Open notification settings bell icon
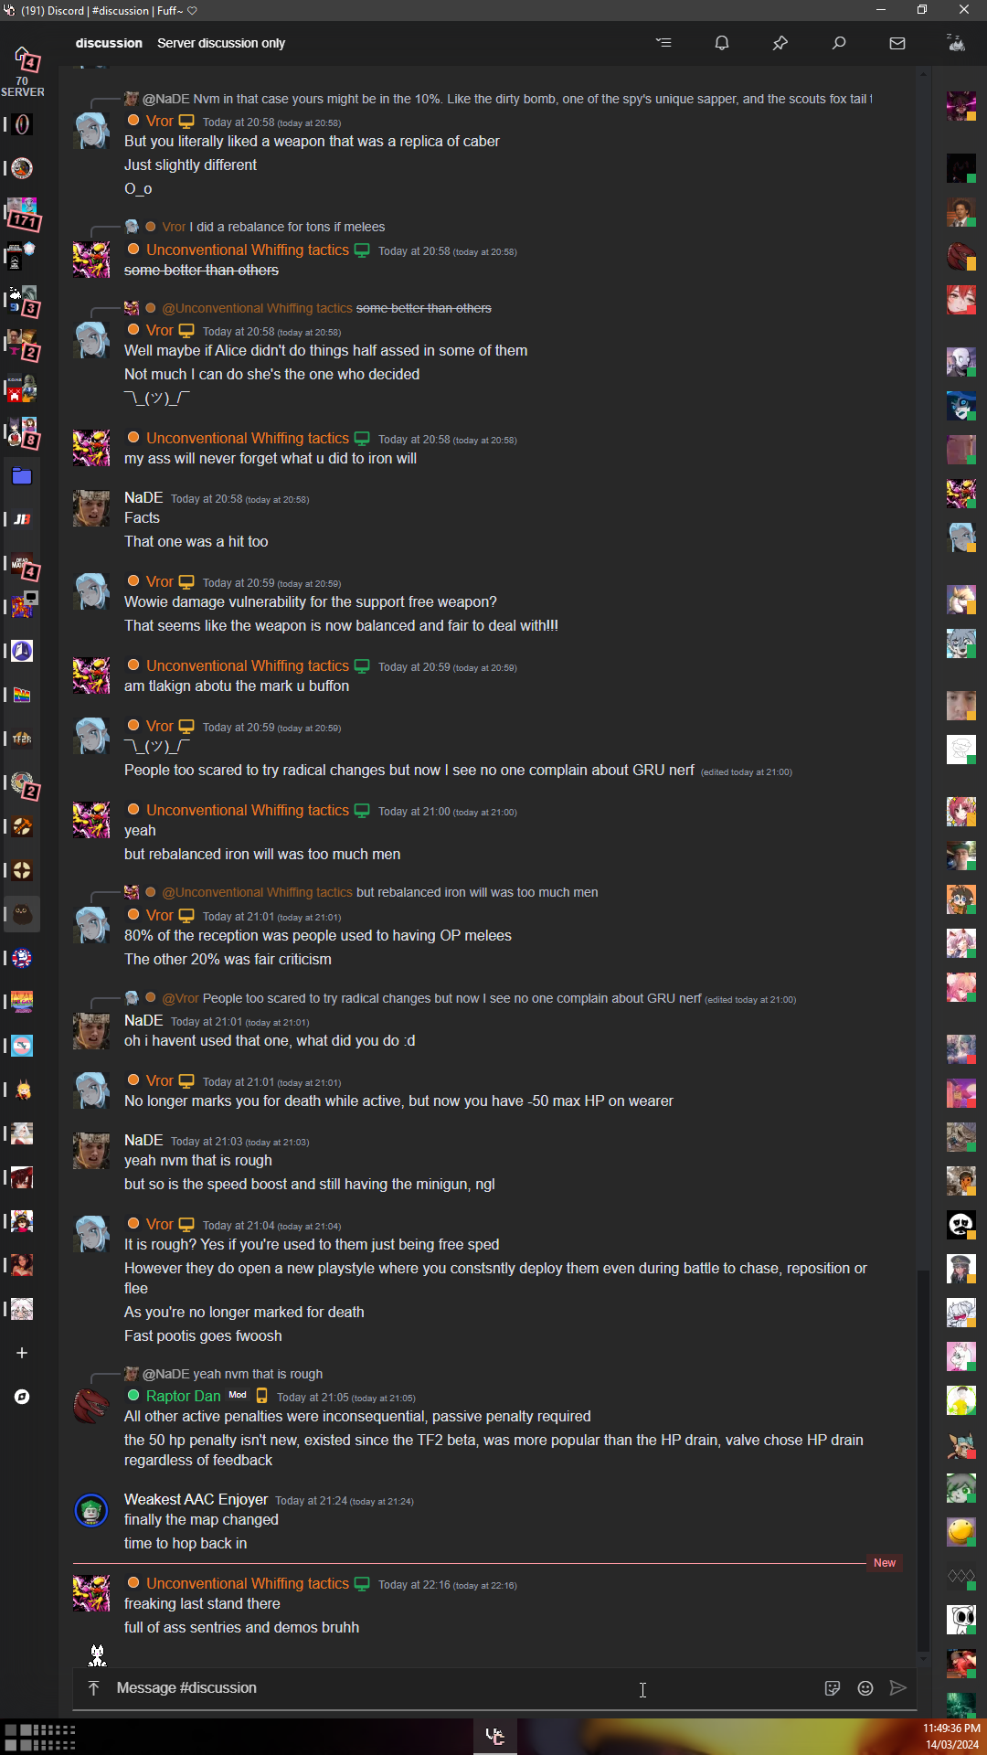 tap(722, 43)
